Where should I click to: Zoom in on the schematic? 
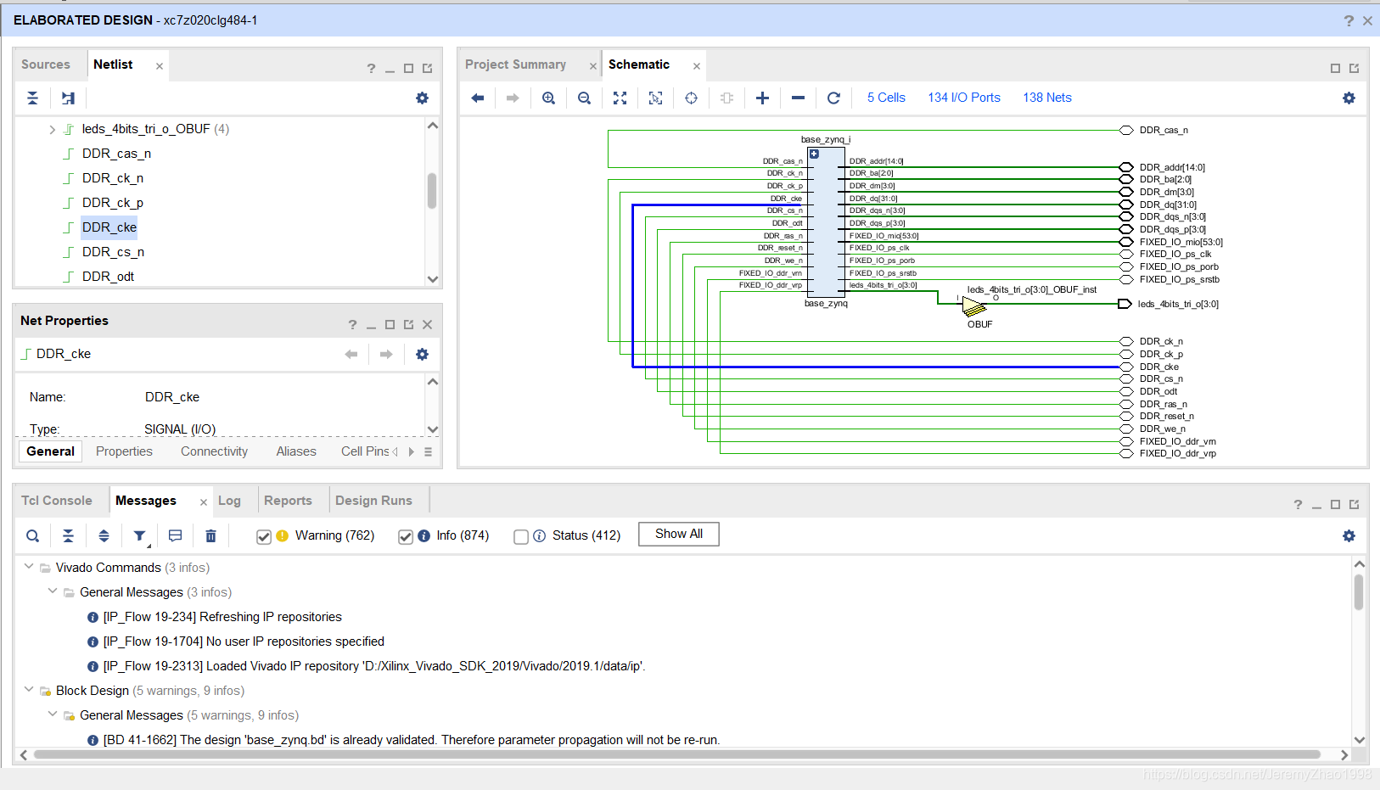[549, 98]
